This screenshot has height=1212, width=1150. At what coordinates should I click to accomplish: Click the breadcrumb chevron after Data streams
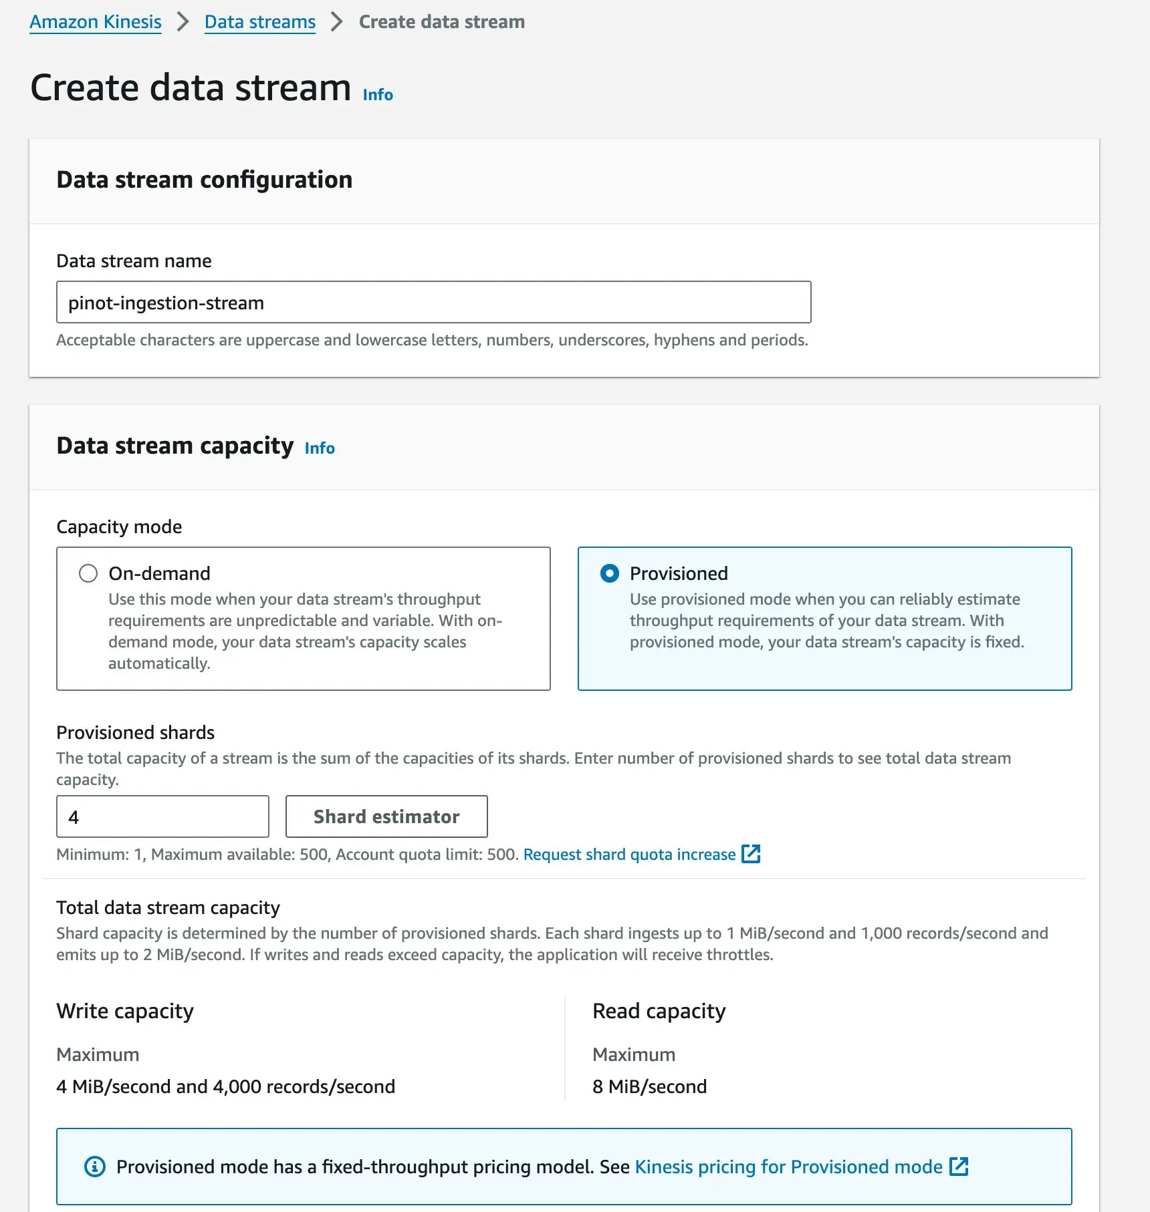pos(337,22)
